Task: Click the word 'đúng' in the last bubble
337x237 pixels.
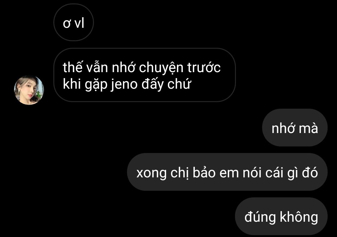Action: [260, 217]
